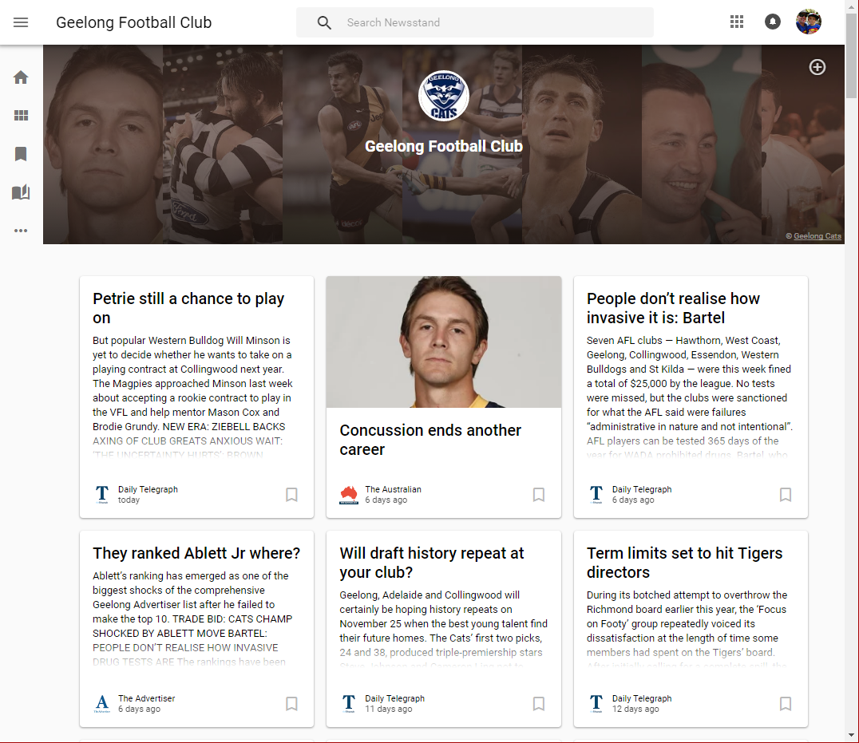This screenshot has height=743, width=859.
Task: Click 'Daily Telegraph' source on Petrie card
Action: (x=148, y=489)
